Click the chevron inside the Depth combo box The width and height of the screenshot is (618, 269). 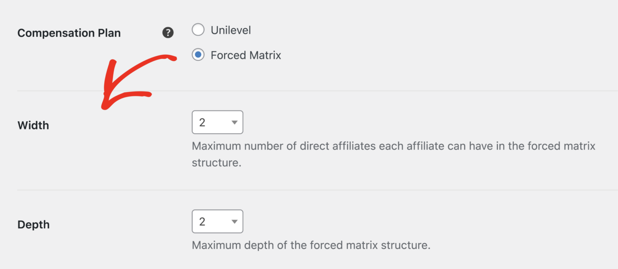pyautogui.click(x=235, y=221)
